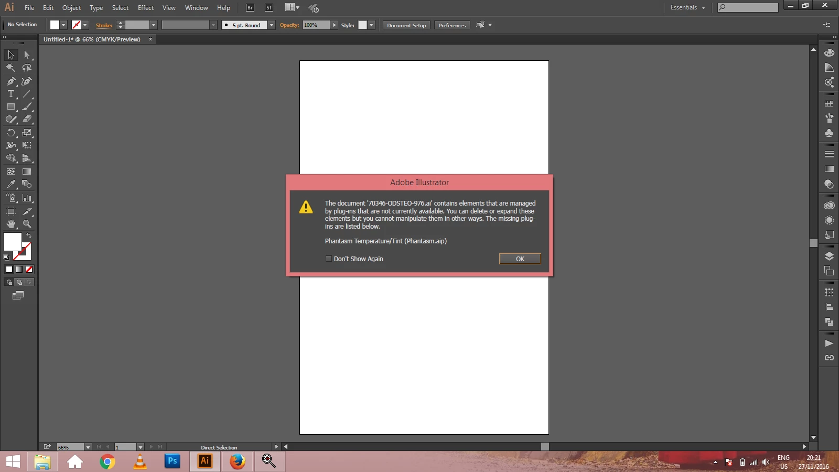Viewport: 839px width, 472px height.
Task: Open the arrange documents dropdown
Action: [x=292, y=7]
